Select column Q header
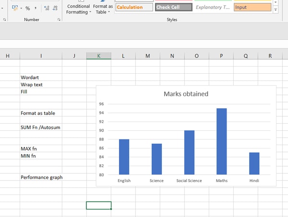Image resolution: width=288 pixels, height=217 pixels. click(246, 56)
